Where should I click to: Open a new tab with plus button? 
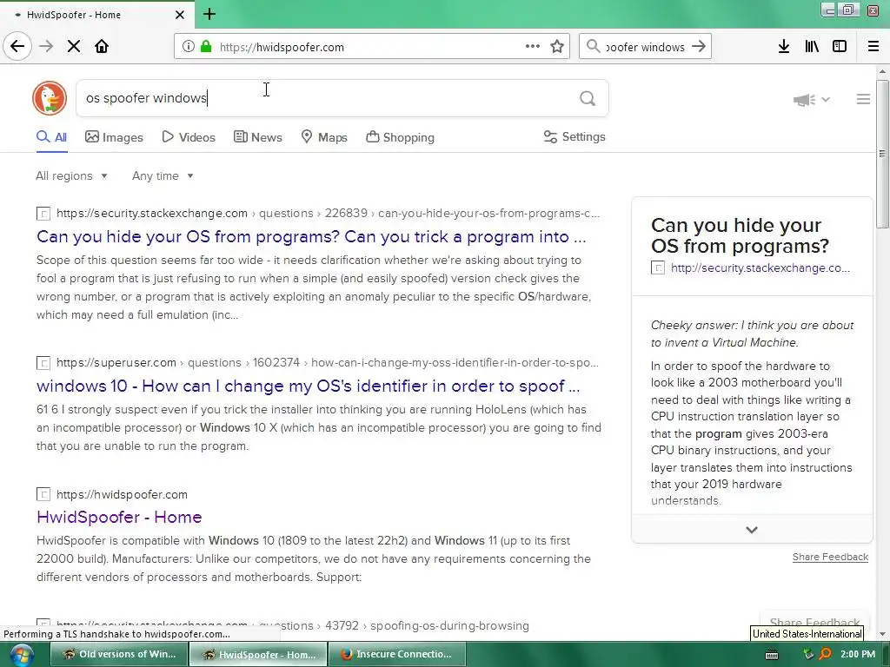click(x=209, y=14)
